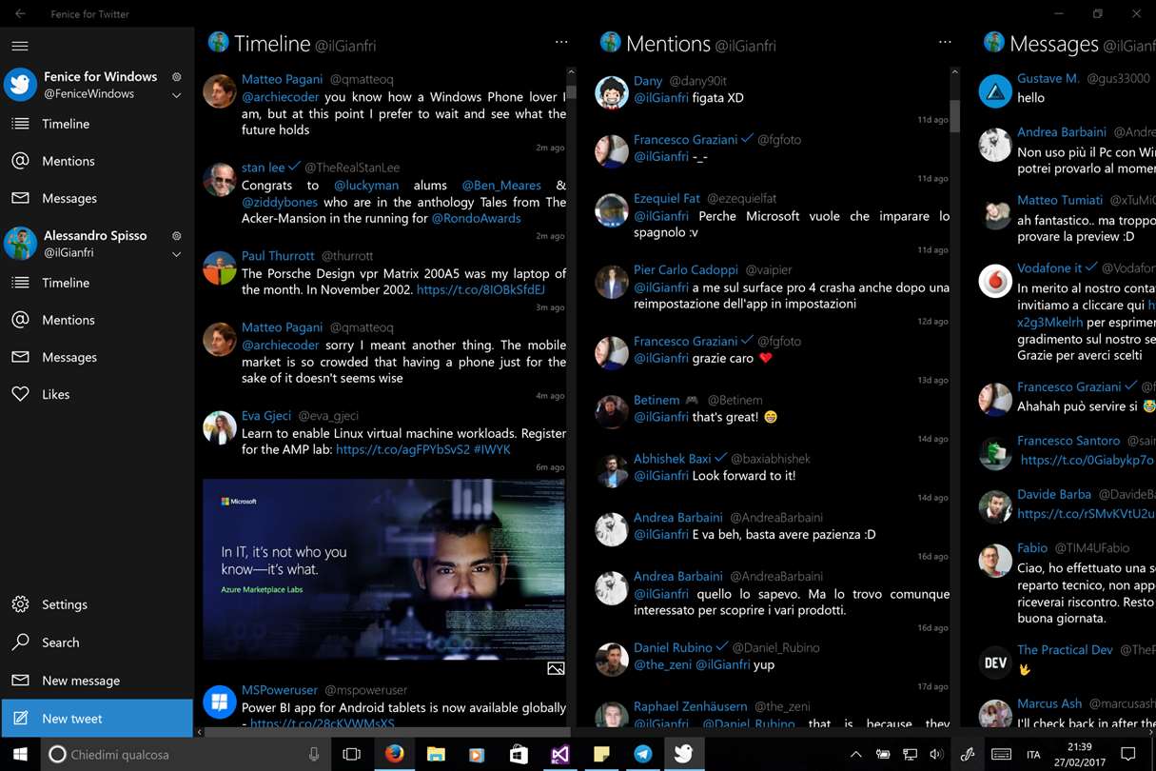Open Telegram from the taskbar
This screenshot has width=1156, height=771.
coord(643,754)
